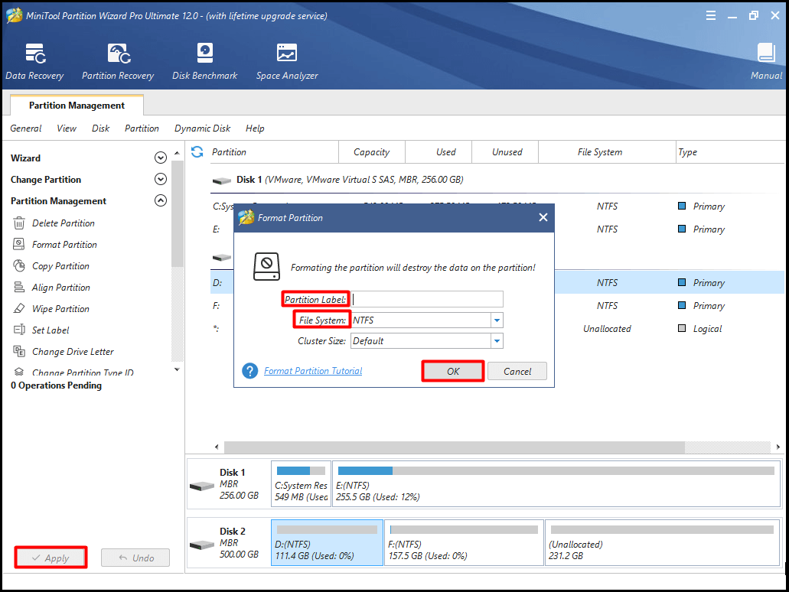789x592 pixels.
Task: Click the horizontal scrollbar of partition list
Action: coord(454,447)
